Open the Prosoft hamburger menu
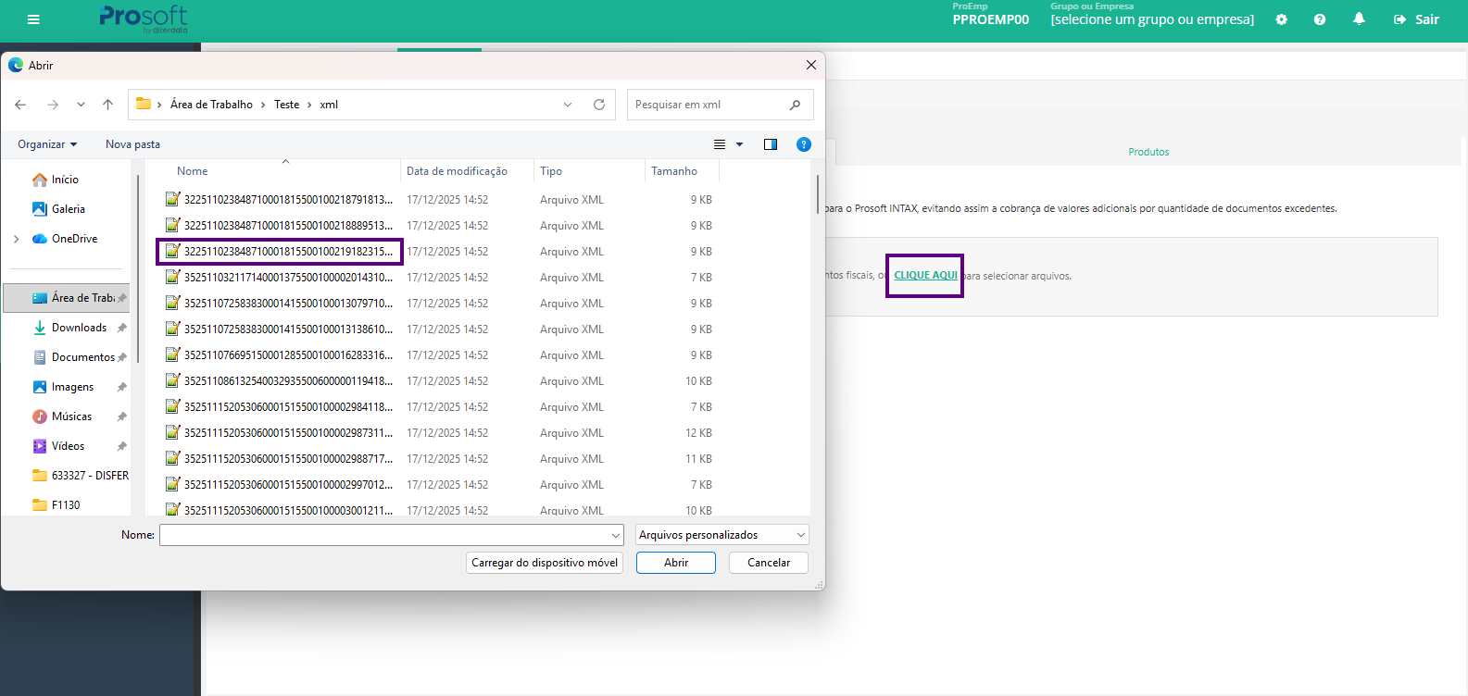This screenshot has width=1468, height=696. [x=33, y=19]
